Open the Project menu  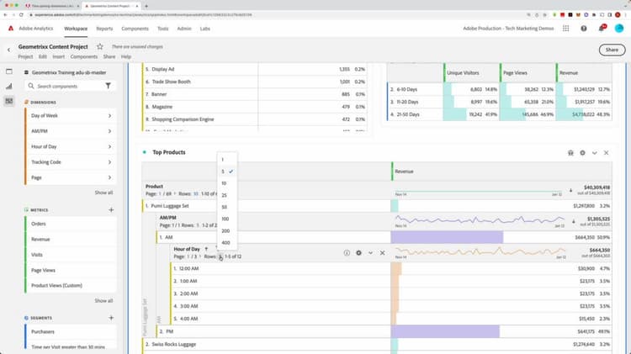point(25,56)
